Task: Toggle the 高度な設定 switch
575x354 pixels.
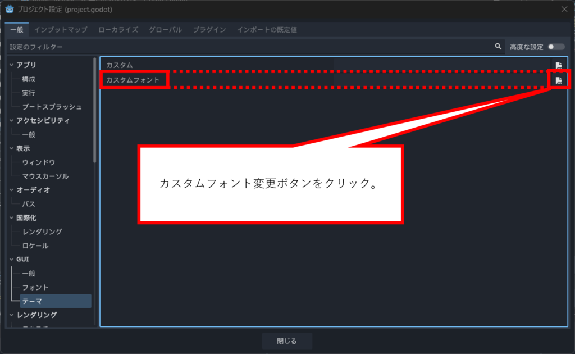Action: pos(555,47)
